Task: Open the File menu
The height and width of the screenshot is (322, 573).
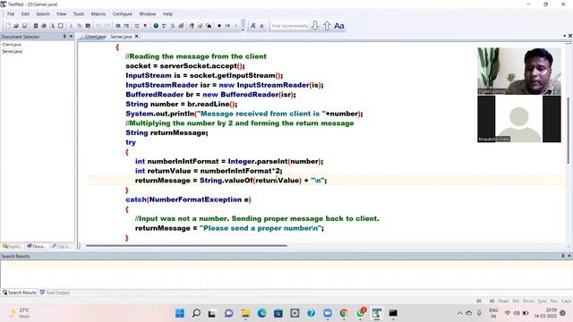Action: click(x=11, y=14)
